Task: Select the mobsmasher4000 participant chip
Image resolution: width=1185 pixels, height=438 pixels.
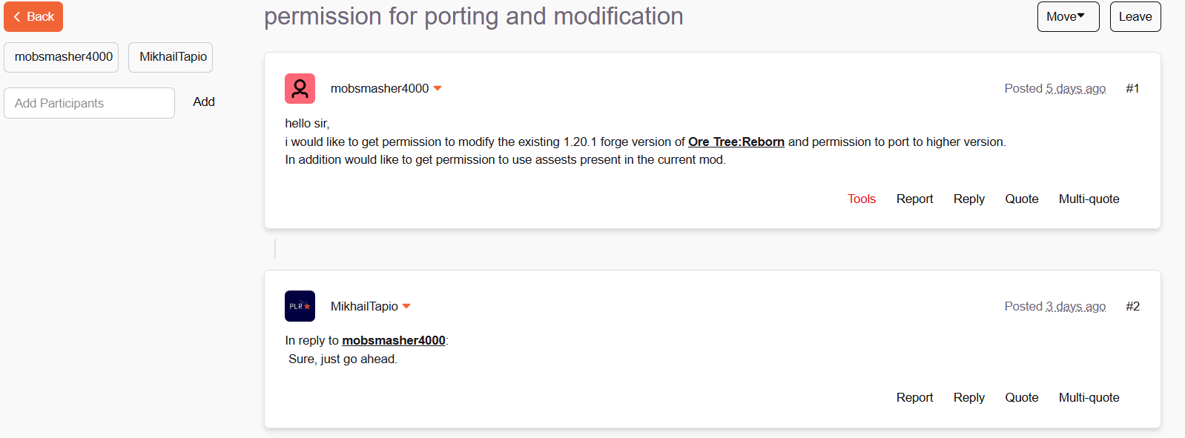Action: click(62, 57)
